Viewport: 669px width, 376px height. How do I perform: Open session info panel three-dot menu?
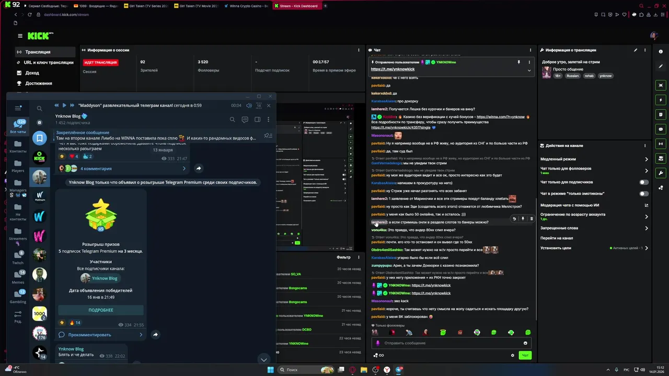359,50
